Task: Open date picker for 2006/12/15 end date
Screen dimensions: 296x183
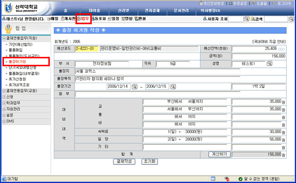Action: (x=173, y=87)
